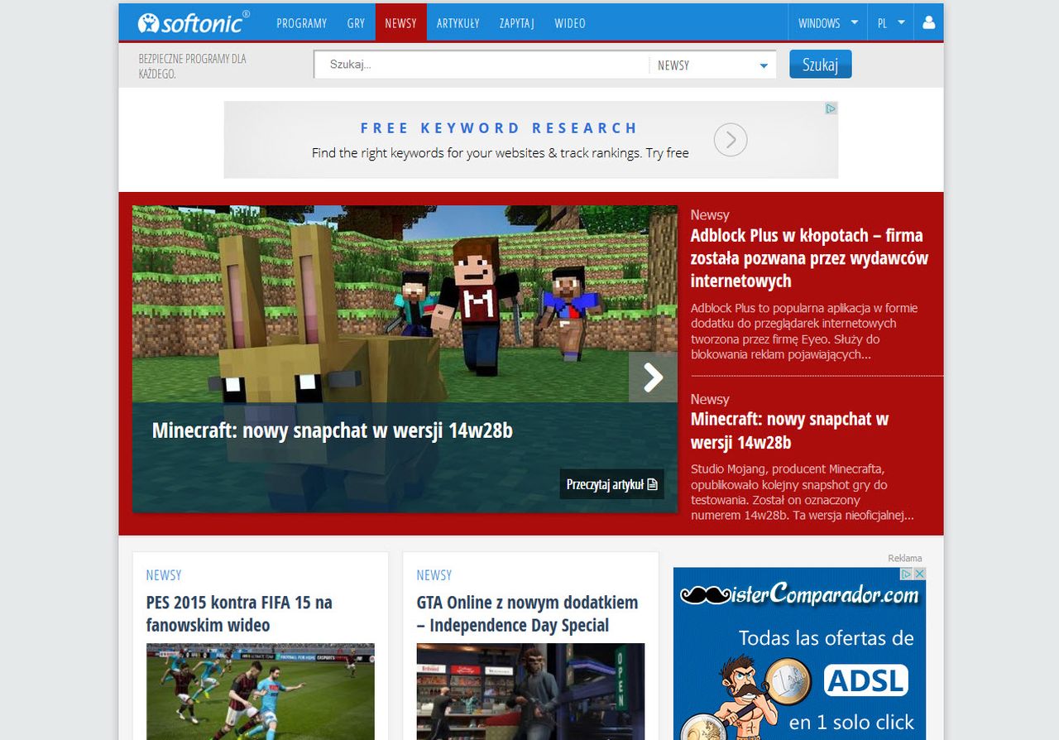This screenshot has width=1059, height=740.
Task: Expand the WINDOWS platform dropdown
Action: coord(827,23)
